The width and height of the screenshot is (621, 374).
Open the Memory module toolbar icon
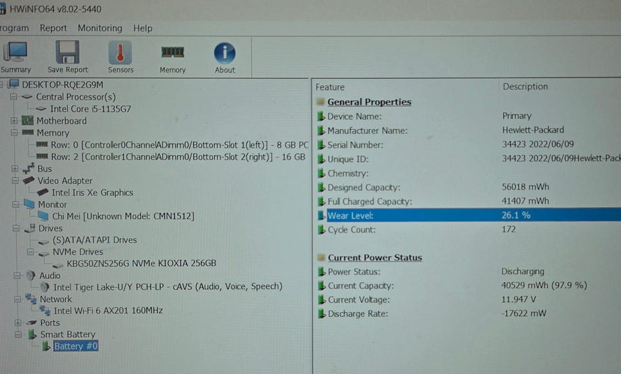coord(172,52)
